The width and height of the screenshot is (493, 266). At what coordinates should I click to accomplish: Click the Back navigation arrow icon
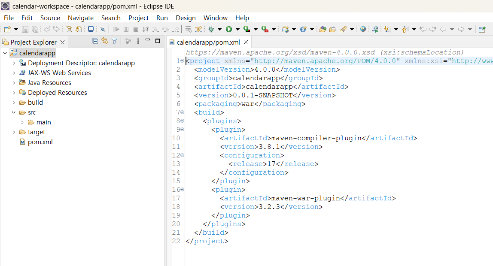click(x=443, y=29)
